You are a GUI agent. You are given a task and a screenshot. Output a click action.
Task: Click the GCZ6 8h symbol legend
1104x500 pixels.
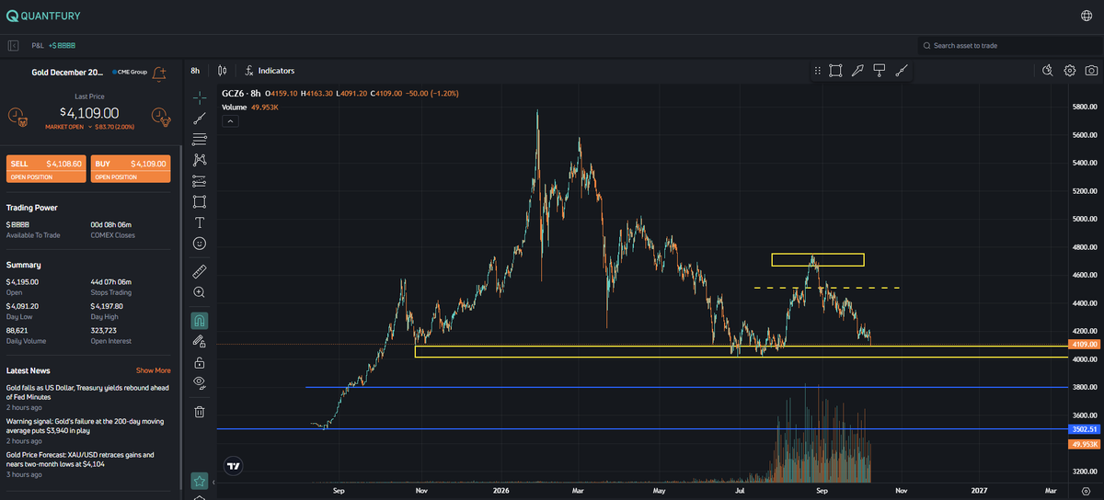[241, 94]
